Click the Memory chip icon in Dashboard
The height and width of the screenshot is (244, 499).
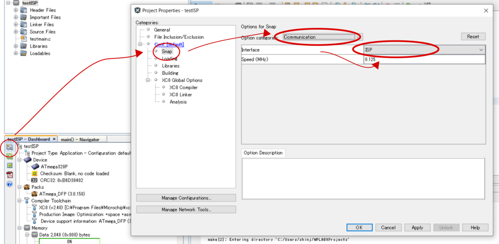[27, 228]
